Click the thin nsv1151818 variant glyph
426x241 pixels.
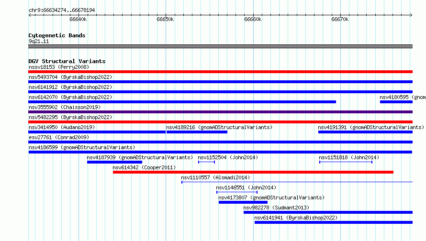coord(346,162)
